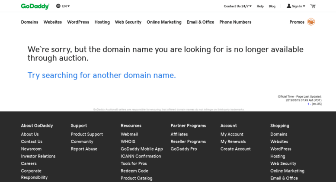Open Product Catalog footer link

(137, 178)
